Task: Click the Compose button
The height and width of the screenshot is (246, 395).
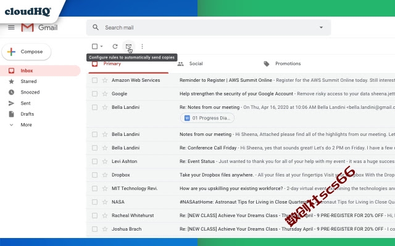Action: click(x=27, y=52)
